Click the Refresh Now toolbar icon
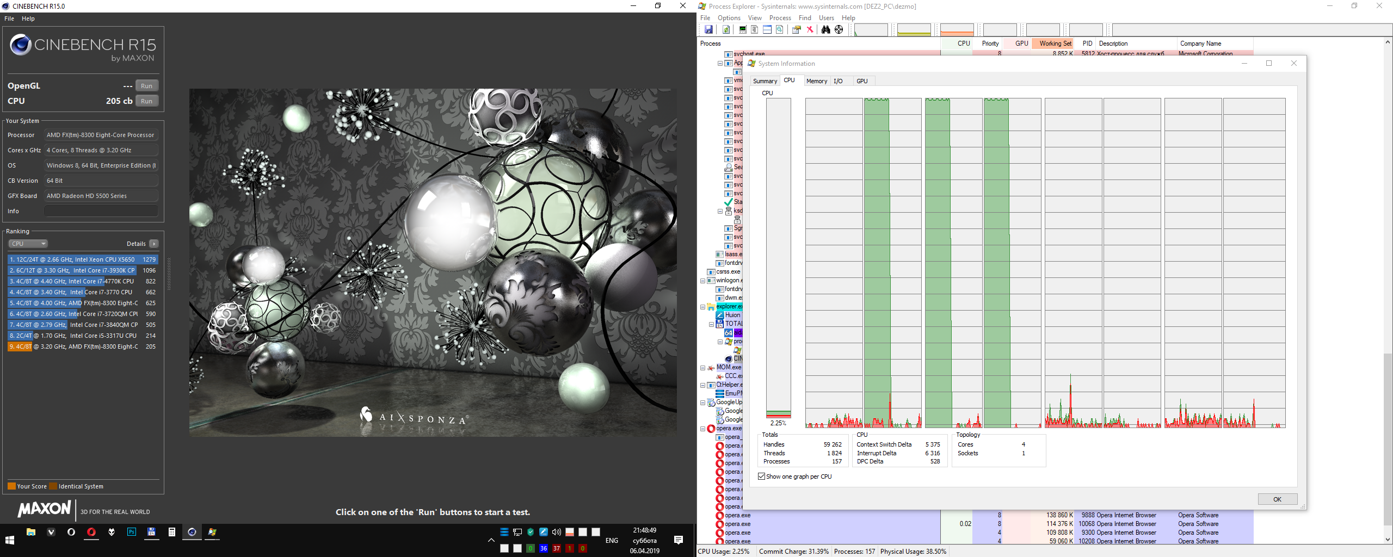Image resolution: width=1393 pixels, height=557 pixels. pos(726,29)
